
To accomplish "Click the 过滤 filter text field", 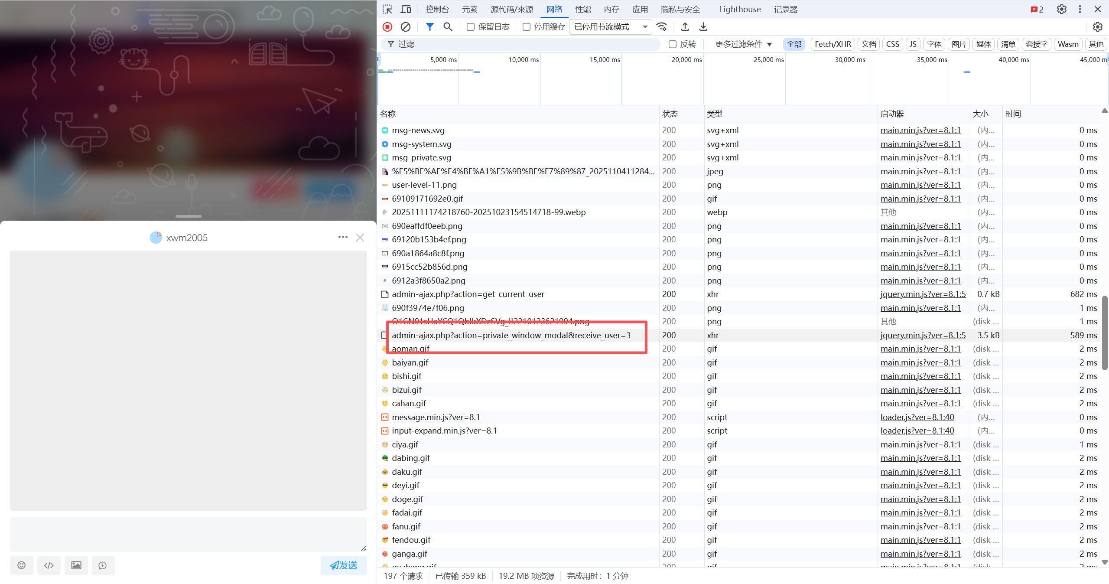I will point(520,44).
